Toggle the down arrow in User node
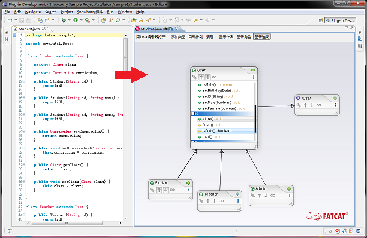 coord(208,77)
